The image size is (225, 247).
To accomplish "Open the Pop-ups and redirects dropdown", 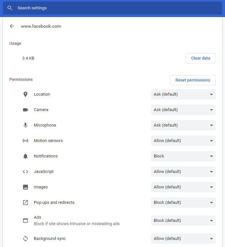I will [x=183, y=203].
